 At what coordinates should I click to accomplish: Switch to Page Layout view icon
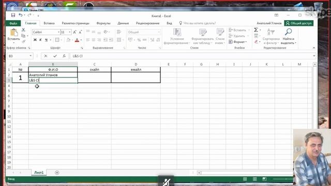pos(255,179)
